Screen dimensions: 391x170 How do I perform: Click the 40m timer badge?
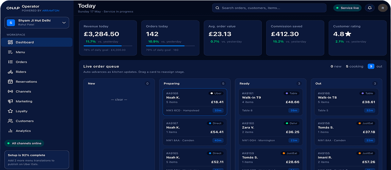tap(218, 141)
